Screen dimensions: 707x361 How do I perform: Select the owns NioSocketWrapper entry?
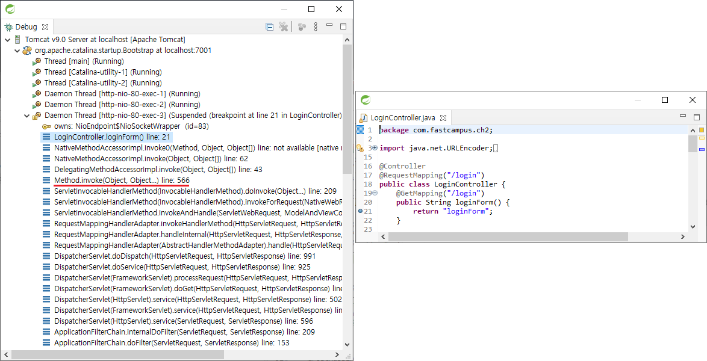pyautogui.click(x=131, y=126)
